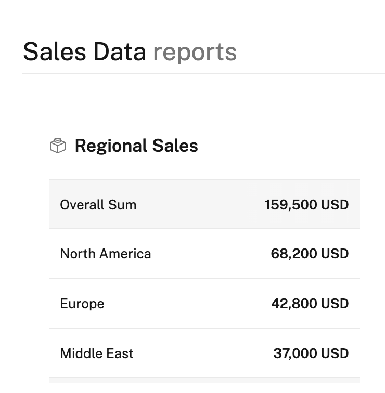The height and width of the screenshot is (393, 385).
Task: Click the 'USD' unit in the Middle East row
Action: tap(335, 353)
